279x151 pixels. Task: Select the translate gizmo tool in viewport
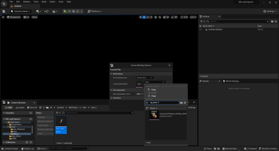(x=144, y=17)
